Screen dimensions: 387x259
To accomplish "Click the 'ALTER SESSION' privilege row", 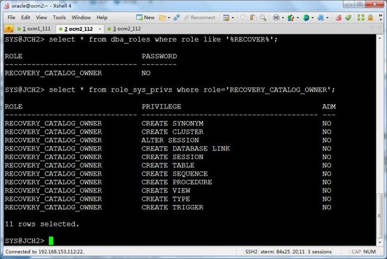I will click(x=170, y=140).
